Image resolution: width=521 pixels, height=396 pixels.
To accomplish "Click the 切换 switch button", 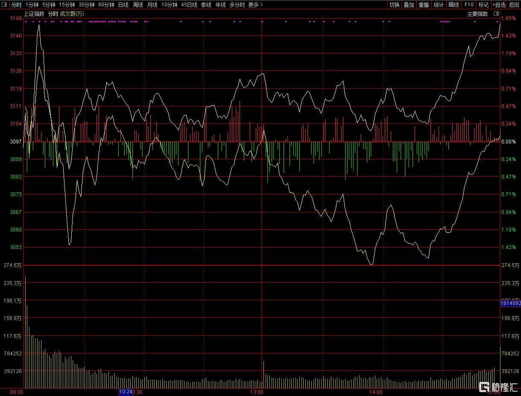I will (x=394, y=5).
